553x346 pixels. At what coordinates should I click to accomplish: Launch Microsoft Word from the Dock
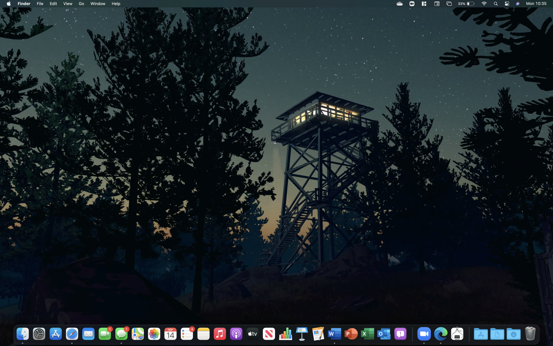(335, 334)
